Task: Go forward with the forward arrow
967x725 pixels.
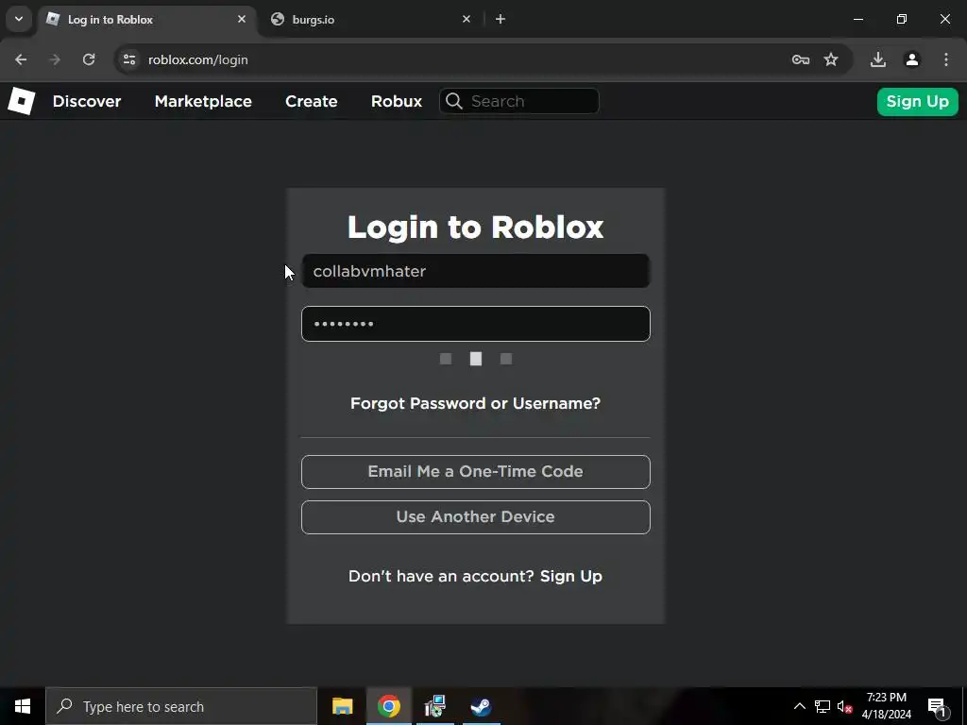Action: [x=55, y=59]
